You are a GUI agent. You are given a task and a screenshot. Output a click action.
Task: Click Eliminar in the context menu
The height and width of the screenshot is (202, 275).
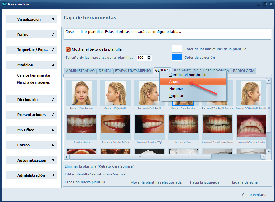pos(176,89)
